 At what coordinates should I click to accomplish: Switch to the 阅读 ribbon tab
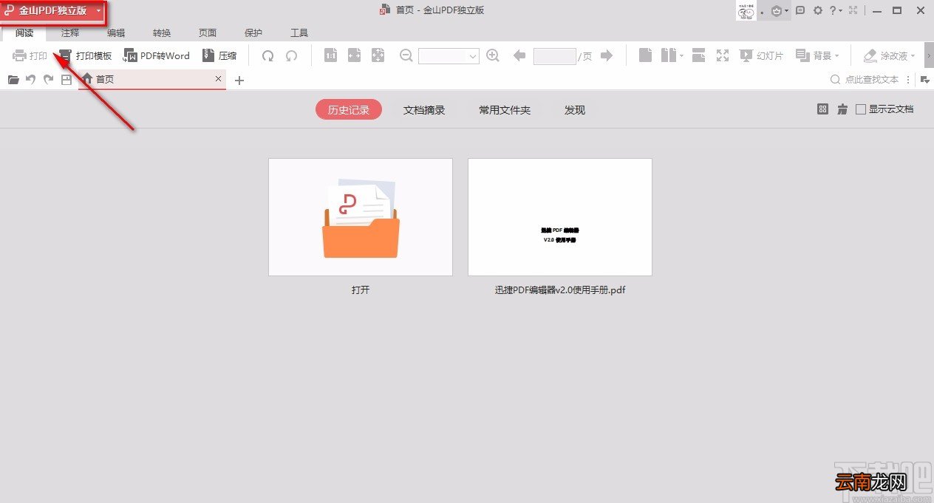pyautogui.click(x=25, y=33)
